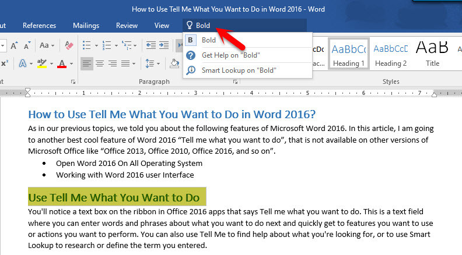Open the Font dialog launcher
The width and height of the screenshot is (462, 255).
point(73,82)
